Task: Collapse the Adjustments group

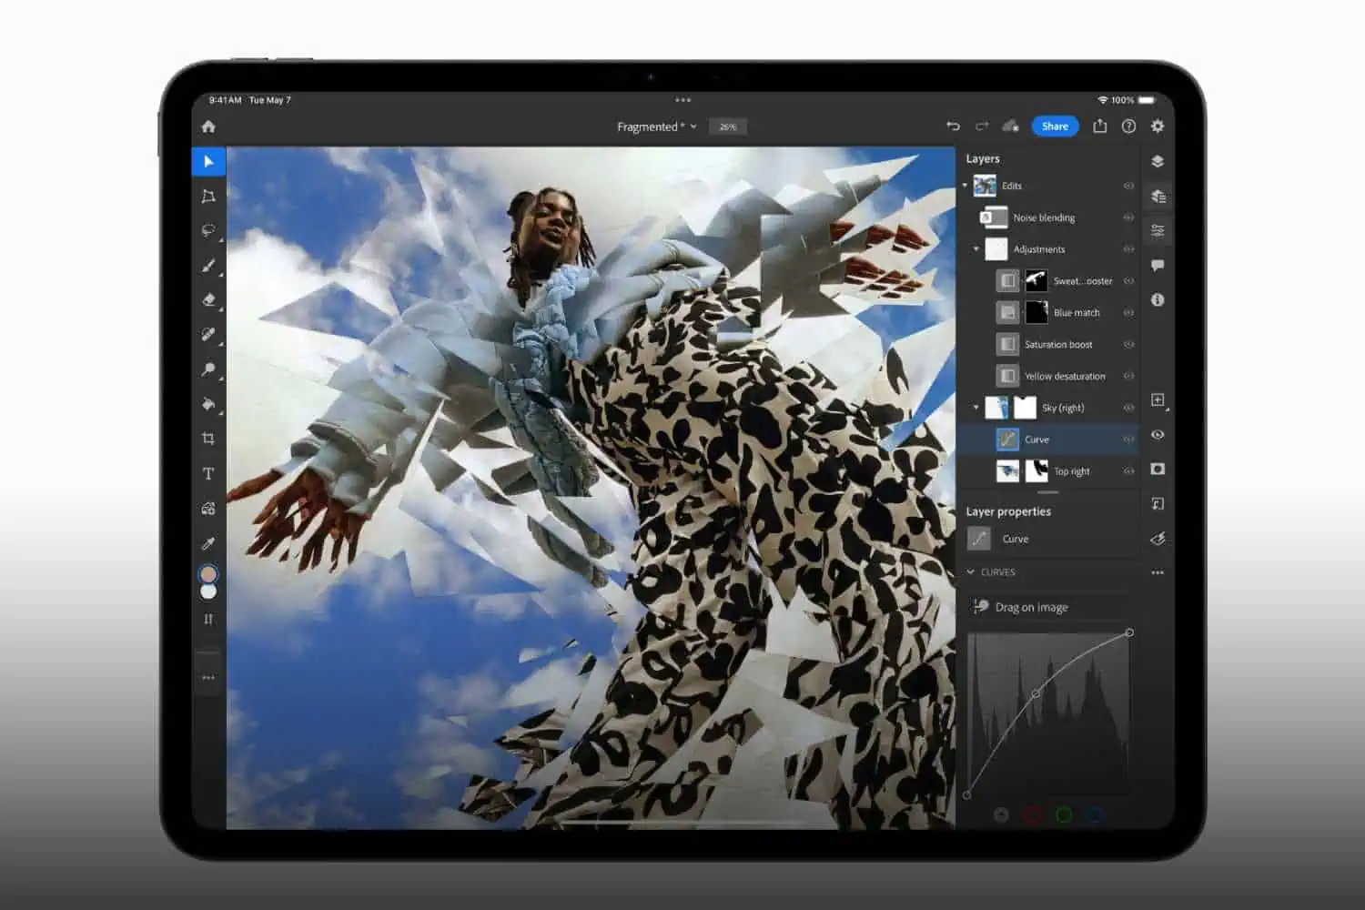Action: [976, 249]
